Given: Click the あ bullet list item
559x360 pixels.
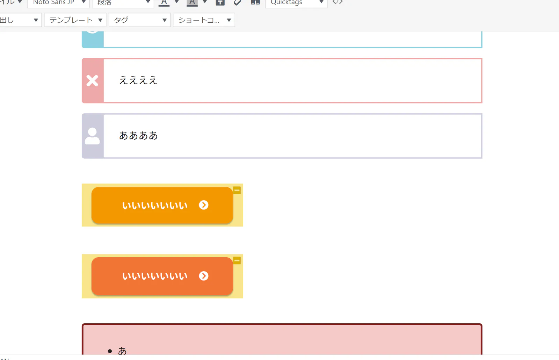Looking at the screenshot, I should click(x=122, y=351).
